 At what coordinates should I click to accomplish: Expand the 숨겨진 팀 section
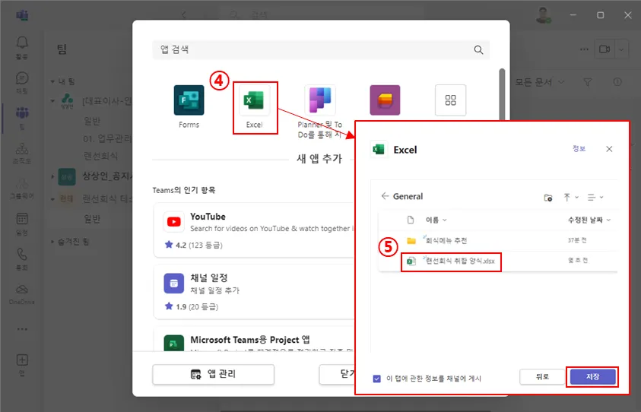52,242
